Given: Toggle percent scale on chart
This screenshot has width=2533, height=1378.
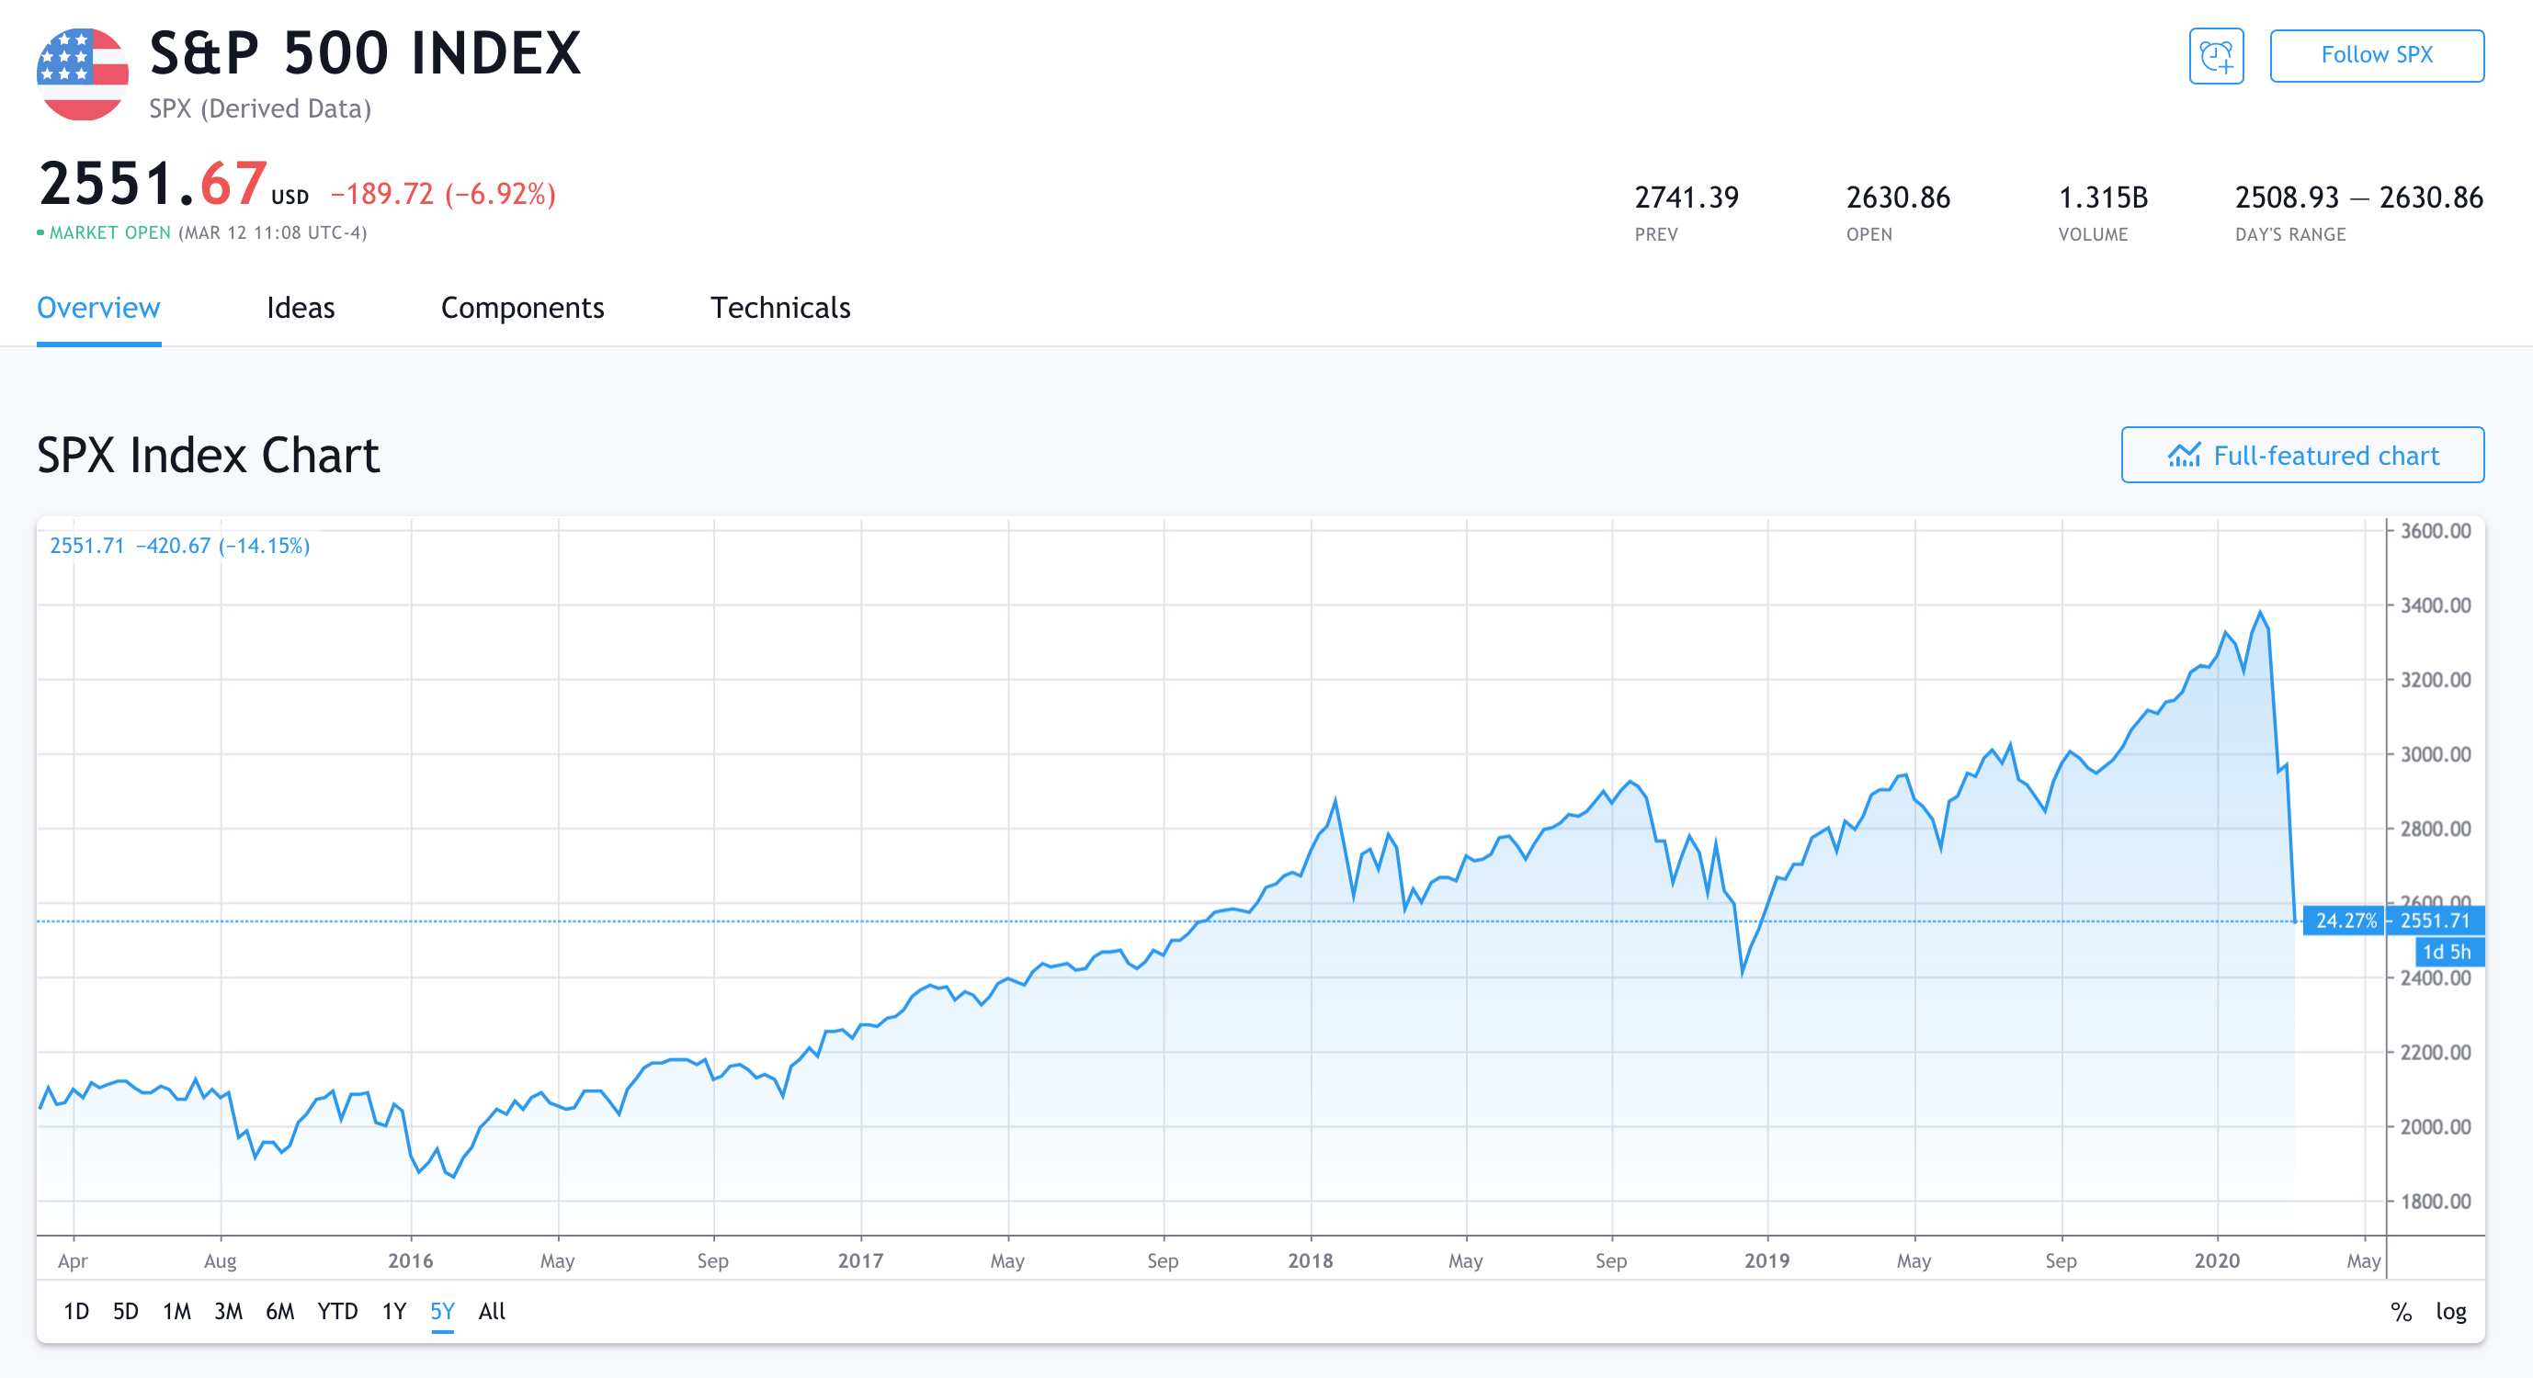Looking at the screenshot, I should (2402, 1311).
